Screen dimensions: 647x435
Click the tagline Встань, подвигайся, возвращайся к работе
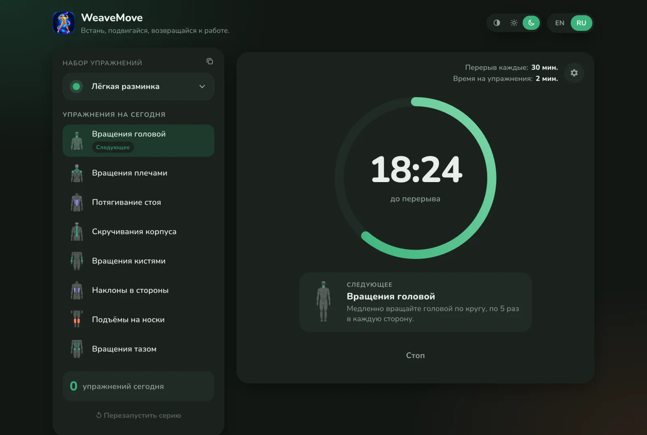[155, 31]
